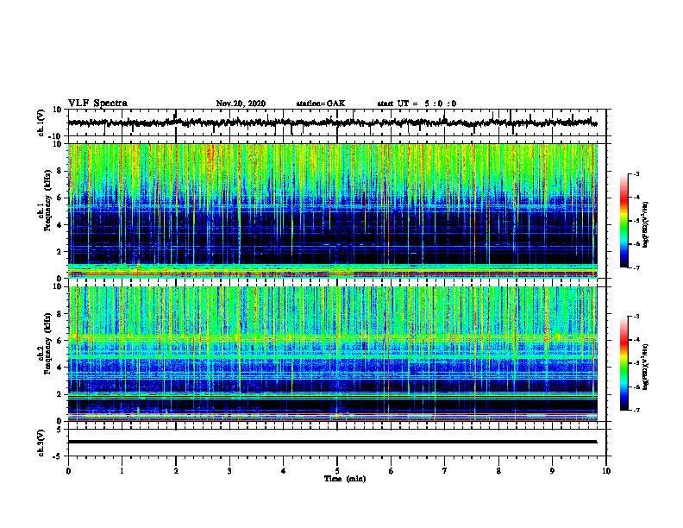The height and width of the screenshot is (528, 683).
Task: Click the time axis tick label "0"
Action: 68,471
